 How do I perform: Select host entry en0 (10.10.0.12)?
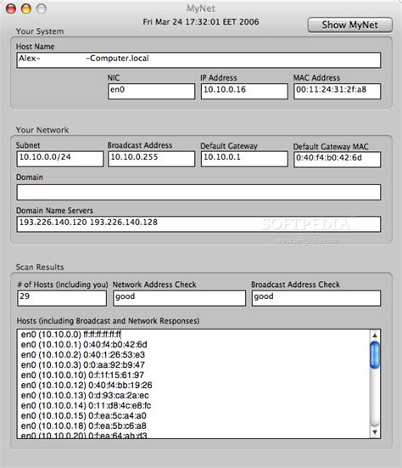87,386
